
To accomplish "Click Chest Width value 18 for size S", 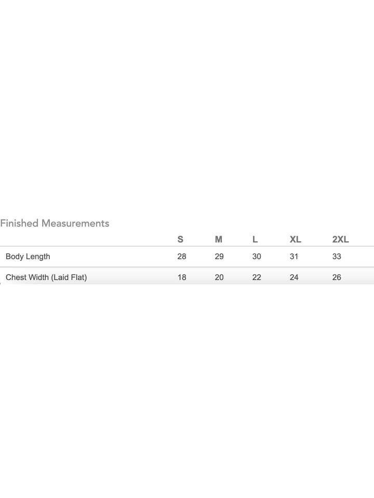I will pos(182,277).
